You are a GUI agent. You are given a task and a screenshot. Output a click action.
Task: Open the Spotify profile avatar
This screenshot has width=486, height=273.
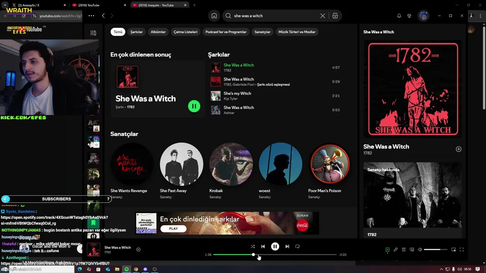click(423, 16)
